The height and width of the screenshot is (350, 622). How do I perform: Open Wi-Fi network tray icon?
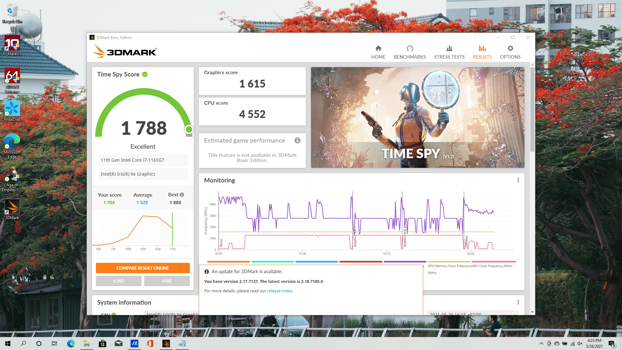[572, 344]
